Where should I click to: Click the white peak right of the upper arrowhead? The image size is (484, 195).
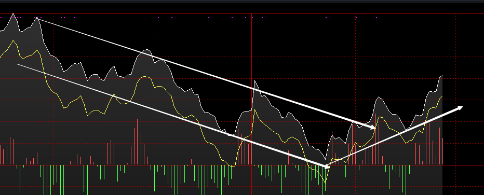(x=379, y=98)
